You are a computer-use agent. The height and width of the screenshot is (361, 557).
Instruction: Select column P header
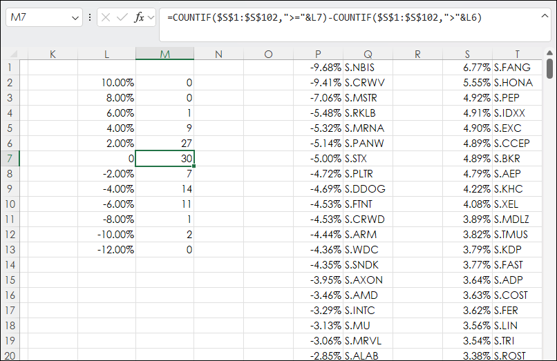point(319,54)
